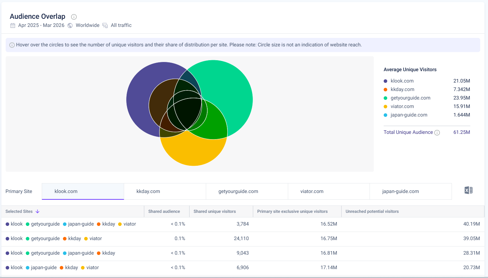Click the Audience Overlap title text
This screenshot has height=278, width=488.
click(37, 17)
